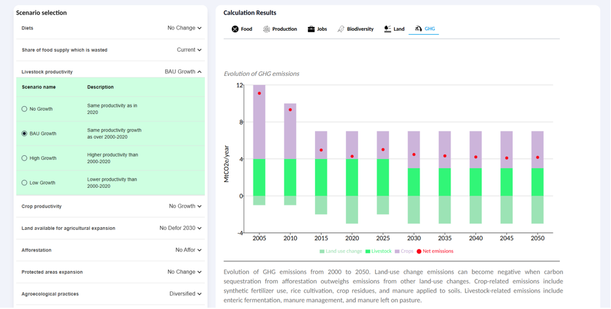The image size is (611, 309).
Task: Click the Land tab icon
Action: (x=388, y=29)
